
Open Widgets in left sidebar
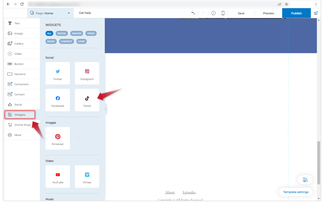tap(20, 115)
